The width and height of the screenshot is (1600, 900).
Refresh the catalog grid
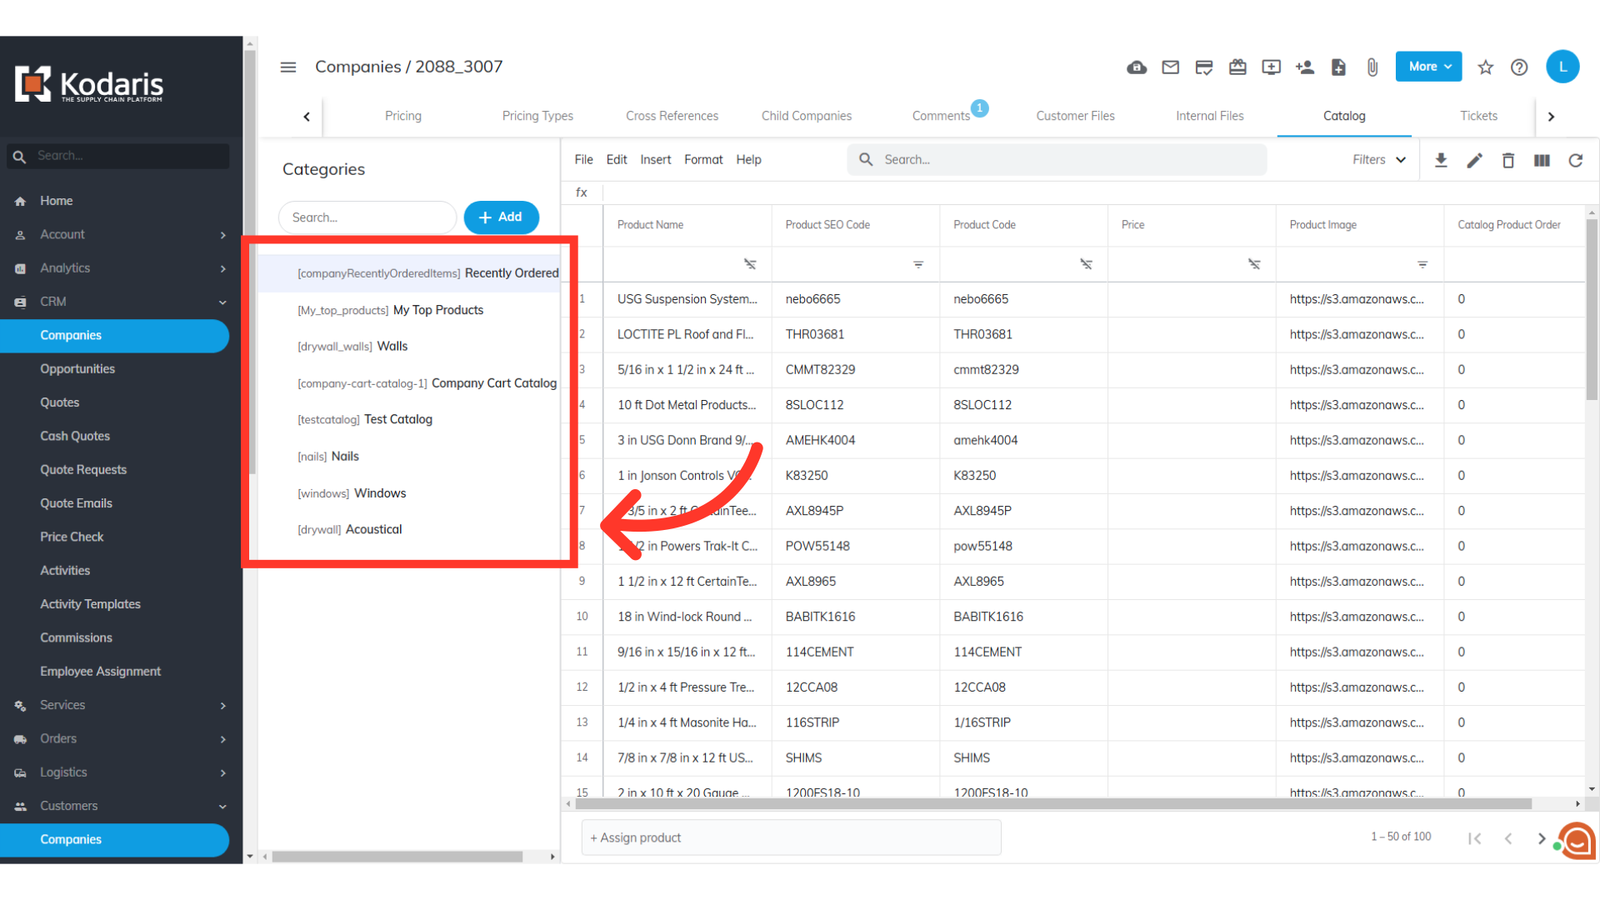click(1575, 160)
